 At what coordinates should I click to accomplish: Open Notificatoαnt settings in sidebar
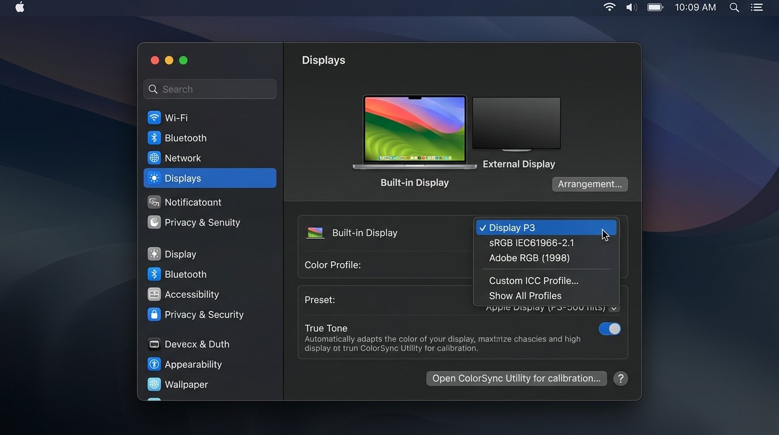(x=210, y=202)
